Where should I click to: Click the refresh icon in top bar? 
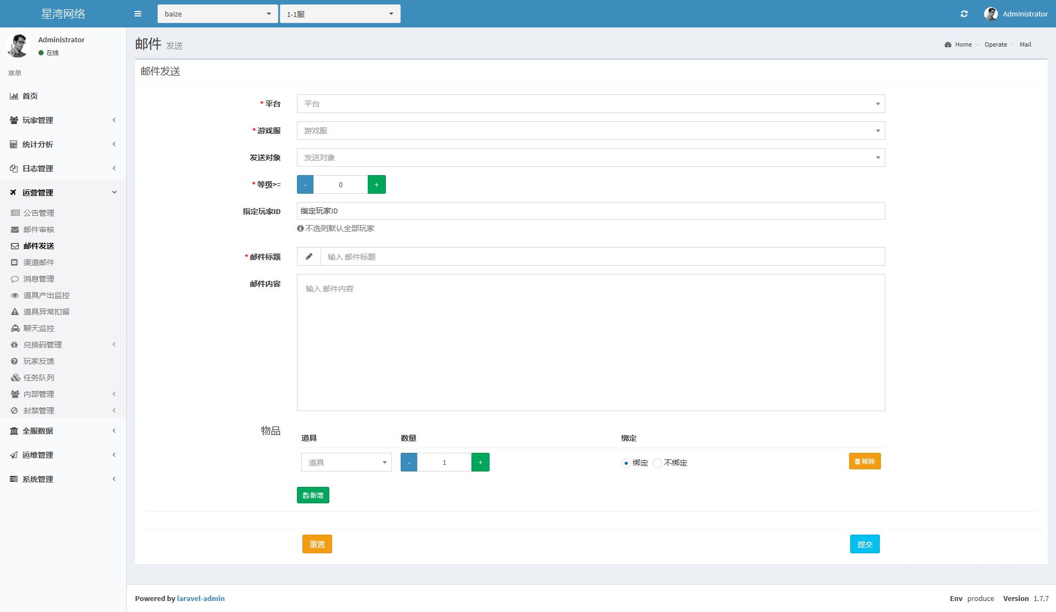coord(964,14)
